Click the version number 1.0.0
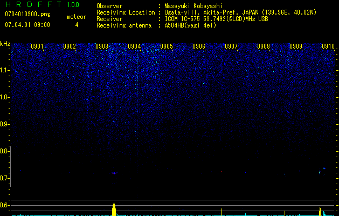Image resolution: width=339 pixels, height=216 pixels. tap(73, 5)
